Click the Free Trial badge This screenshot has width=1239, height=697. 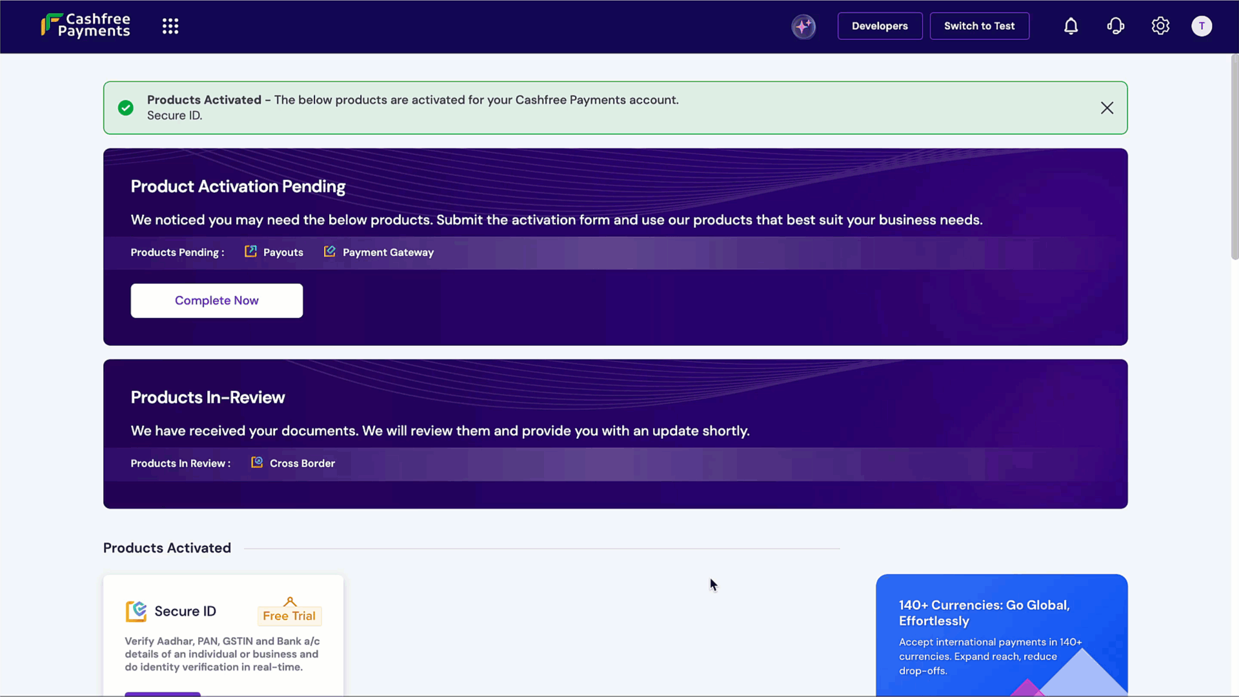(x=289, y=616)
